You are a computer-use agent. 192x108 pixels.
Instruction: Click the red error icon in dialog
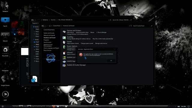tap(81, 55)
